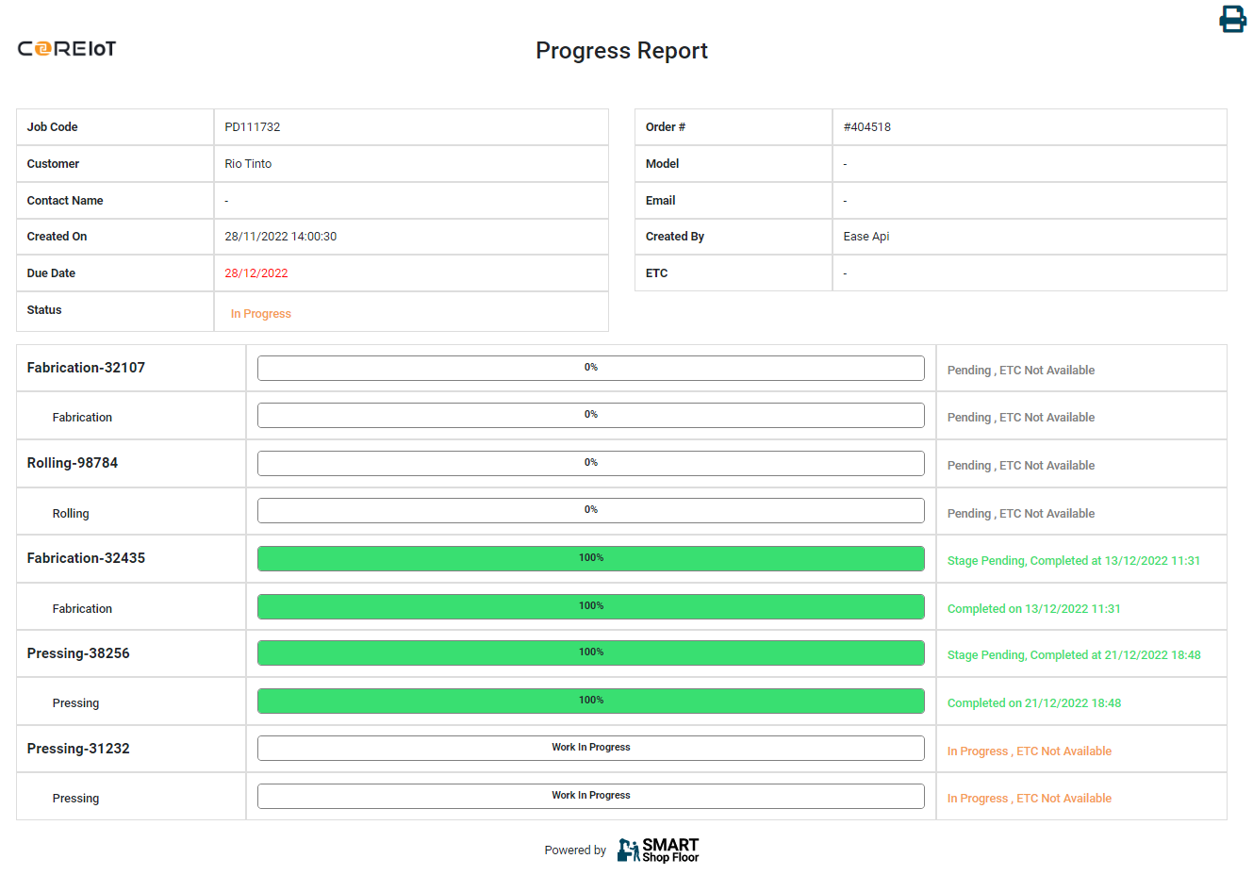Viewport: 1253px width, 875px height.
Task: Click the Fabrication-32435 100% progress bar
Action: (590, 558)
